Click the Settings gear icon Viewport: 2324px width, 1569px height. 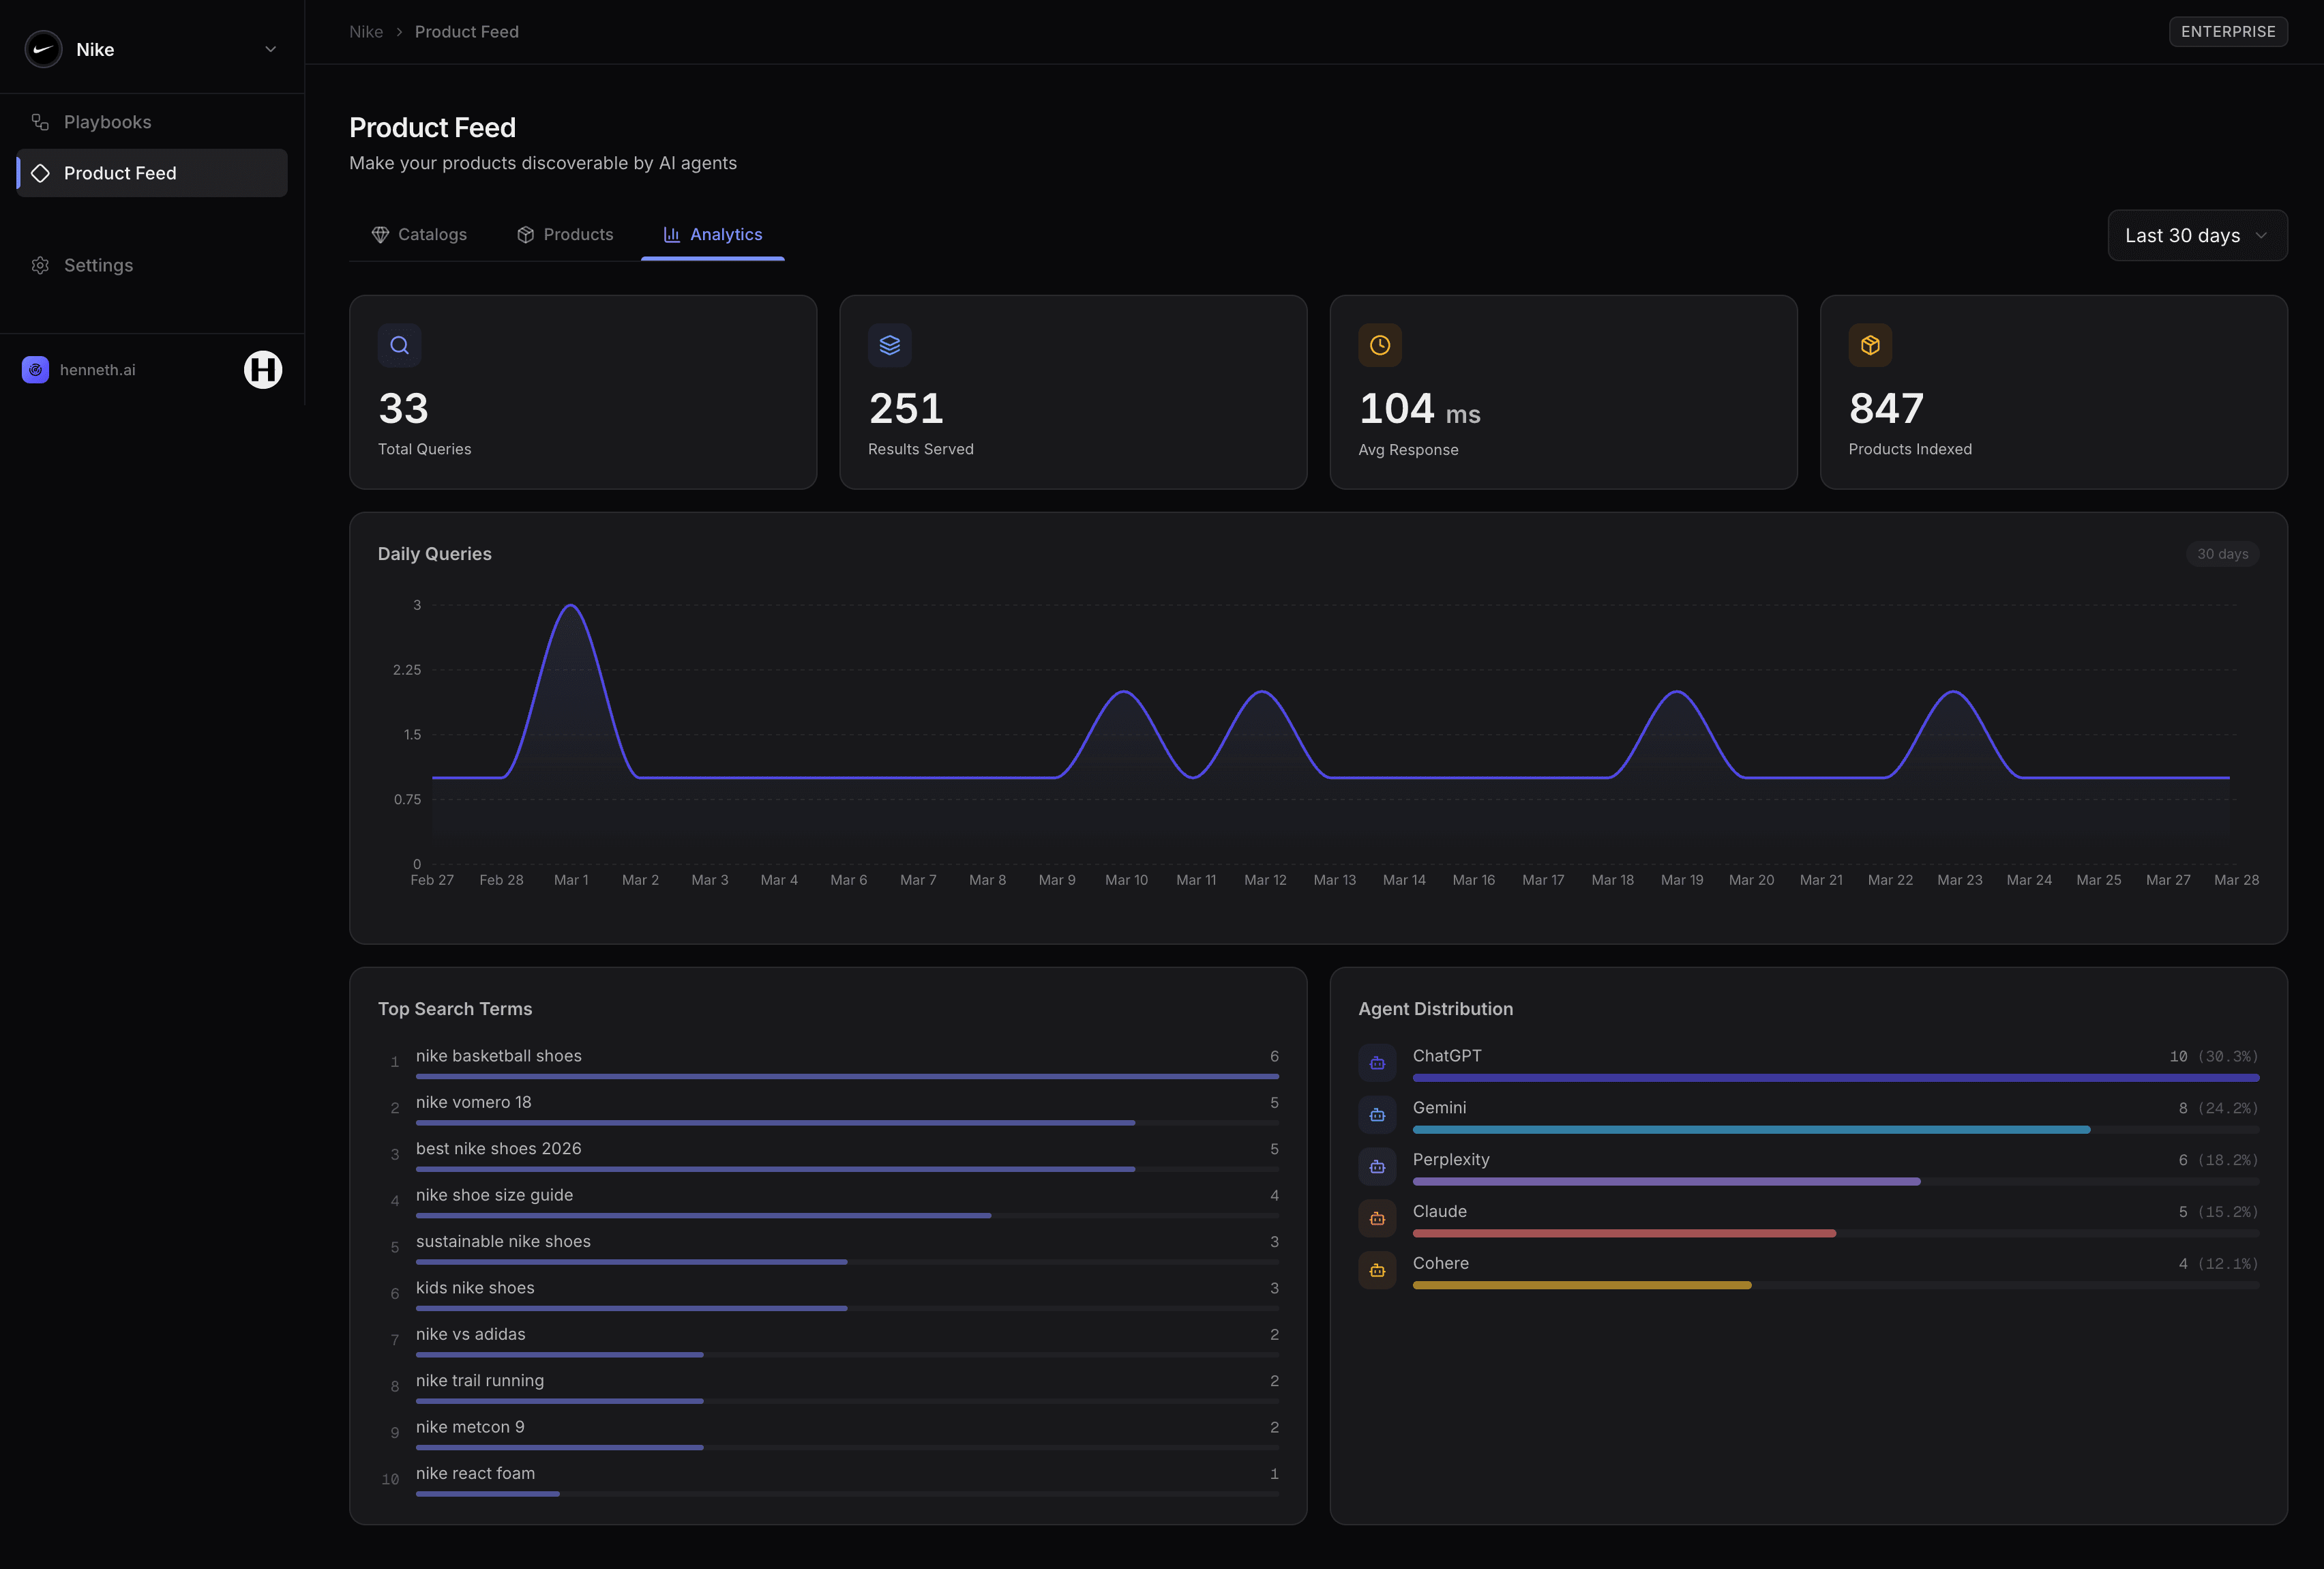point(40,264)
